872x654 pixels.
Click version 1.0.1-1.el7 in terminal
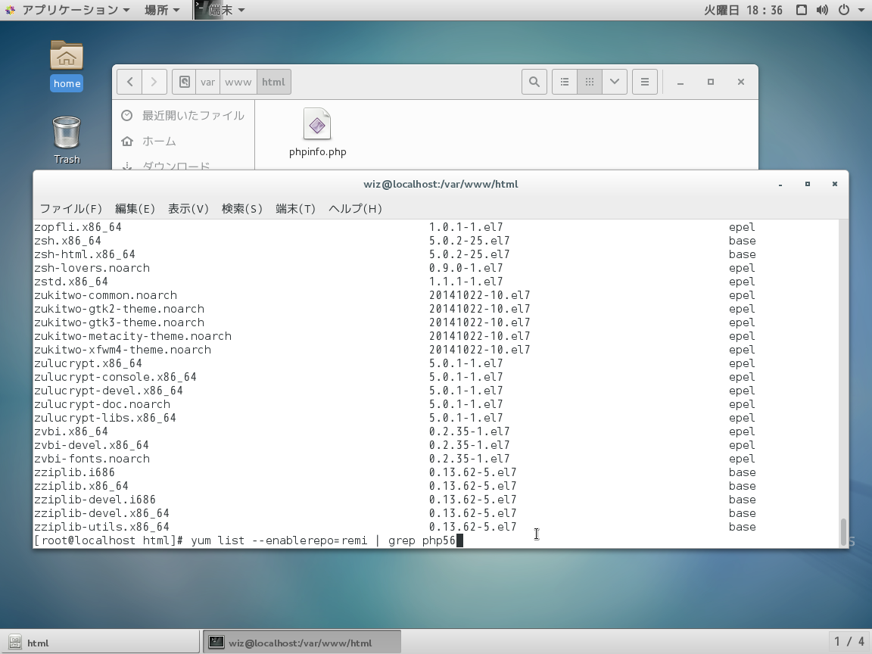coord(466,227)
